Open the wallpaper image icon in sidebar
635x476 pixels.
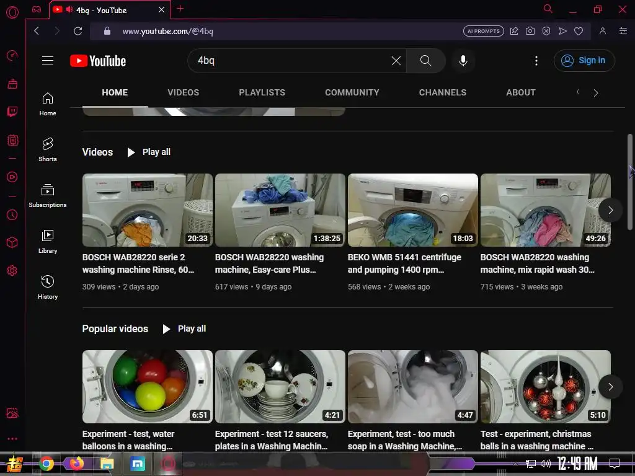12,413
